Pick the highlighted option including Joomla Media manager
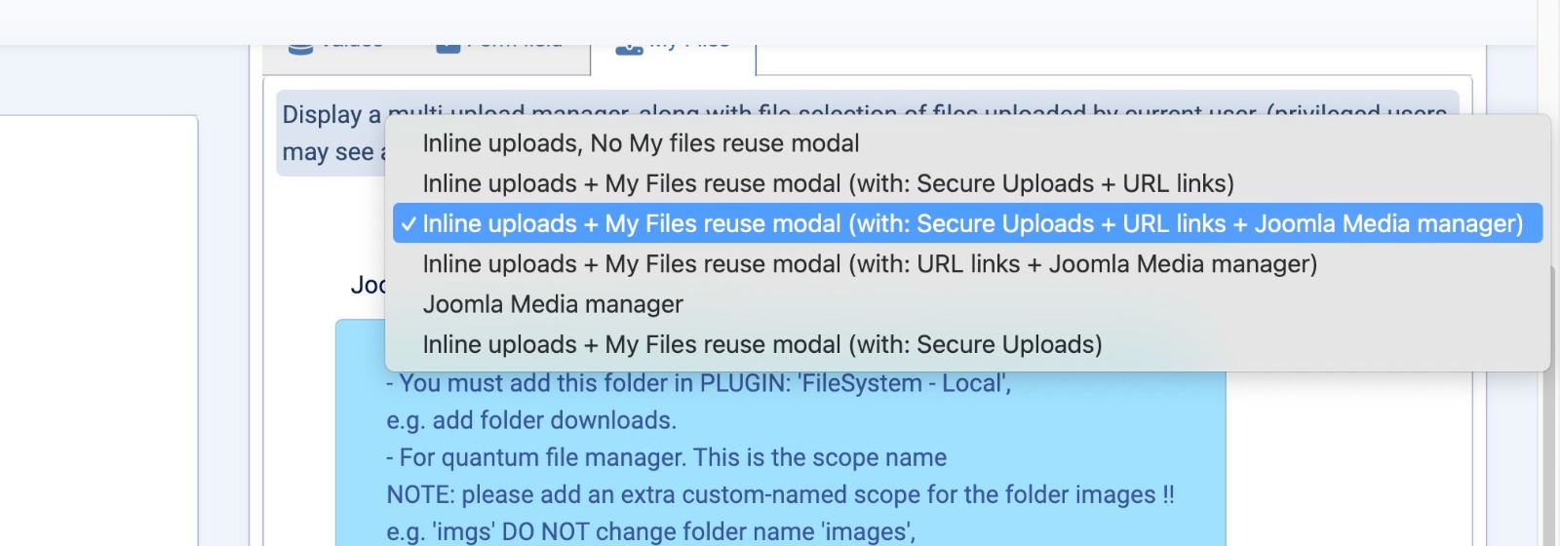This screenshot has width=1560, height=546. tap(971, 223)
